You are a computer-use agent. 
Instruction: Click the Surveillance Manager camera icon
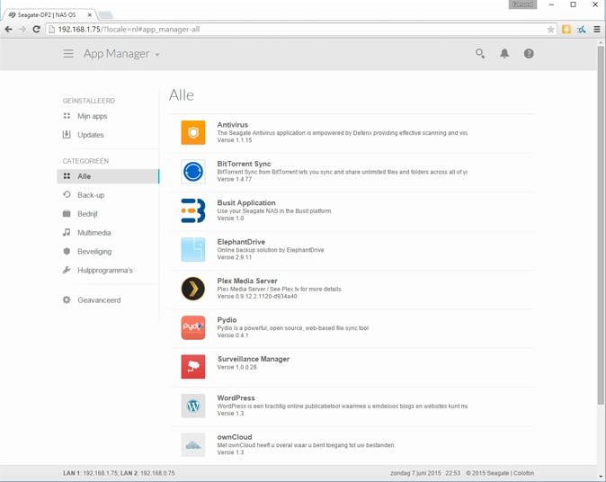coord(192,367)
